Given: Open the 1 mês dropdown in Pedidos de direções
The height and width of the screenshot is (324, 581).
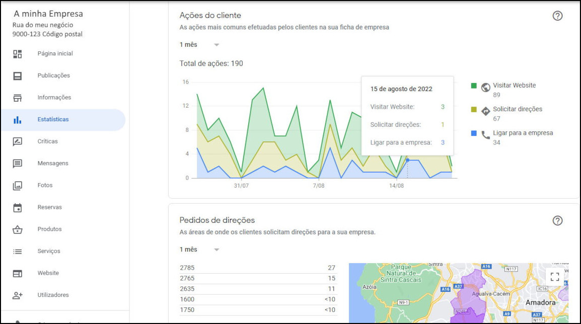Looking at the screenshot, I should coord(200,250).
